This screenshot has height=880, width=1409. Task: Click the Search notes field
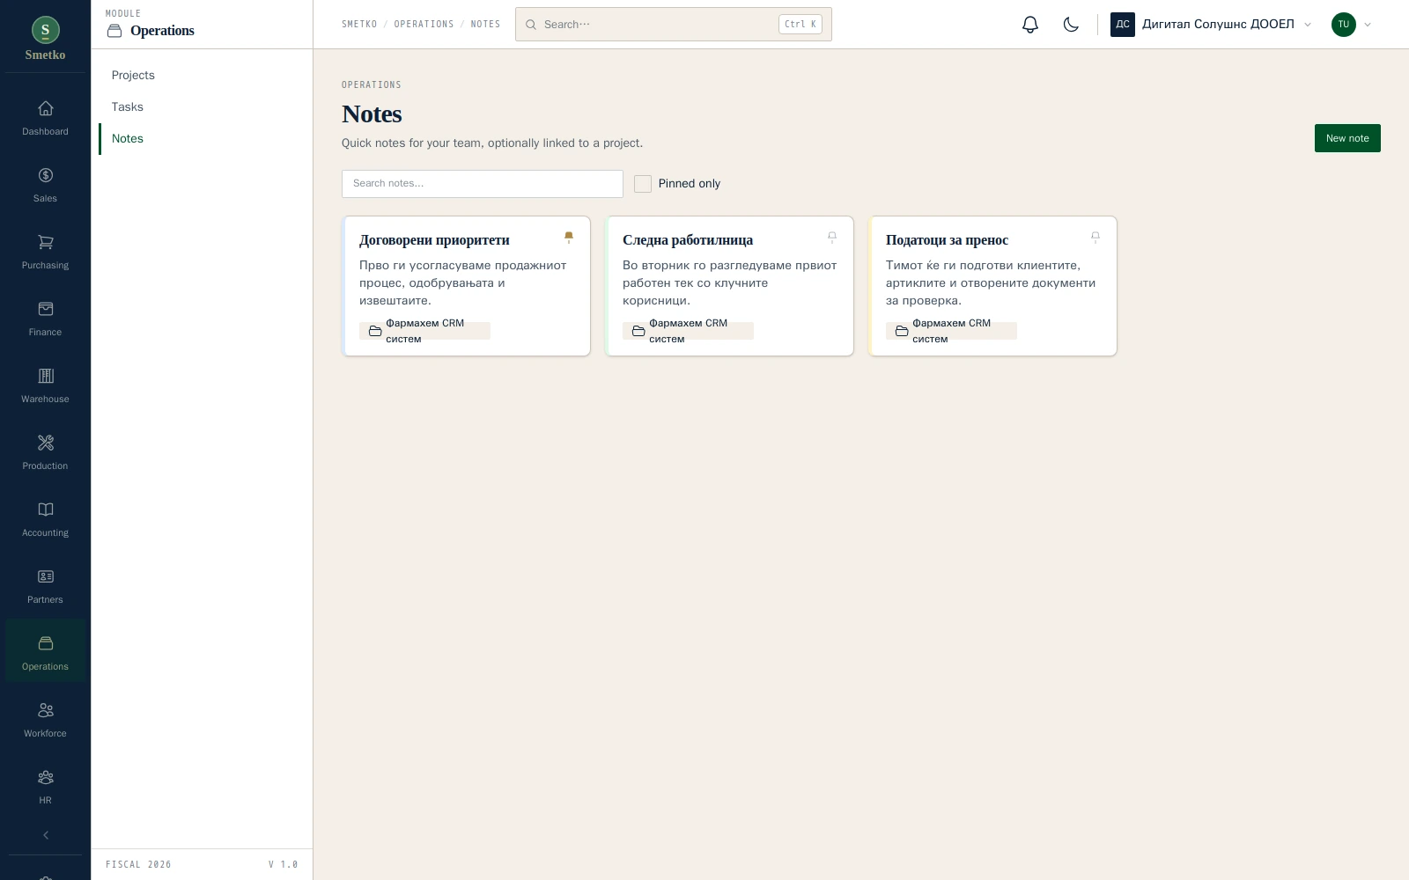click(x=483, y=184)
